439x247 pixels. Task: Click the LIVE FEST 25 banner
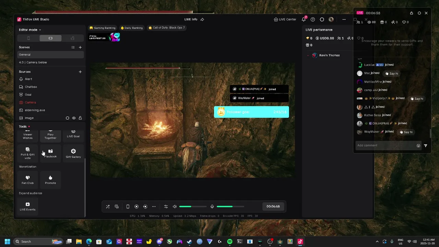coord(104,37)
